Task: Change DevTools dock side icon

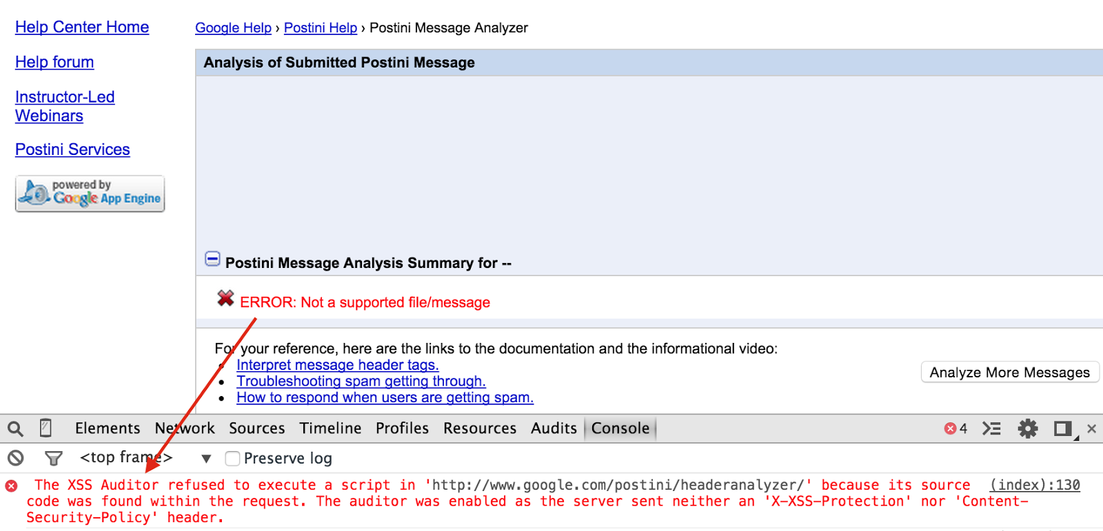Action: 1064,428
